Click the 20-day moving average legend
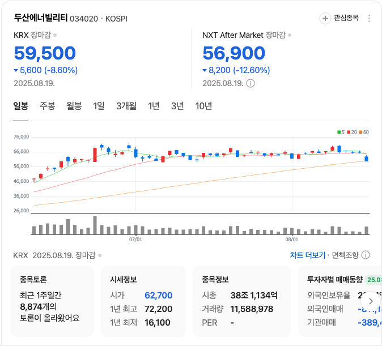382x346 pixels. (x=352, y=132)
